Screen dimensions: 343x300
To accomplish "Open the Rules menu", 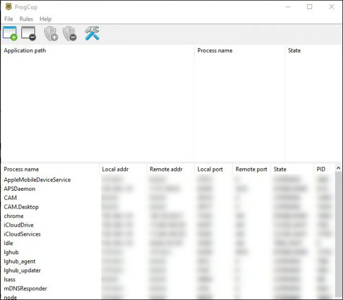I will click(x=26, y=19).
